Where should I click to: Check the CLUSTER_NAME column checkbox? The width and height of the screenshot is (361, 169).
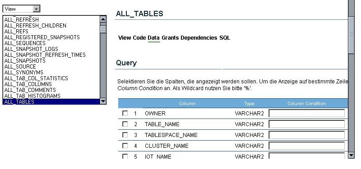coord(125,146)
